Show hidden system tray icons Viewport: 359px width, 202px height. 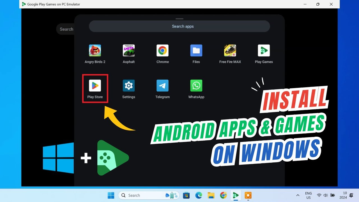(x=298, y=195)
